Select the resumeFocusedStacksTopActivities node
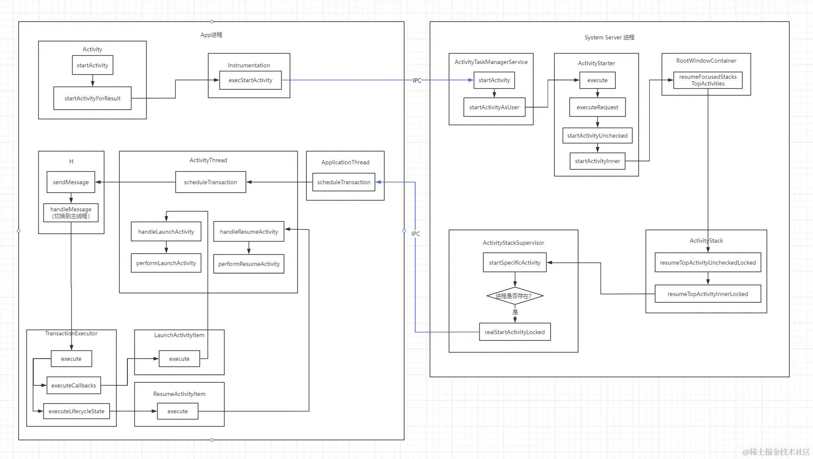 pos(708,80)
